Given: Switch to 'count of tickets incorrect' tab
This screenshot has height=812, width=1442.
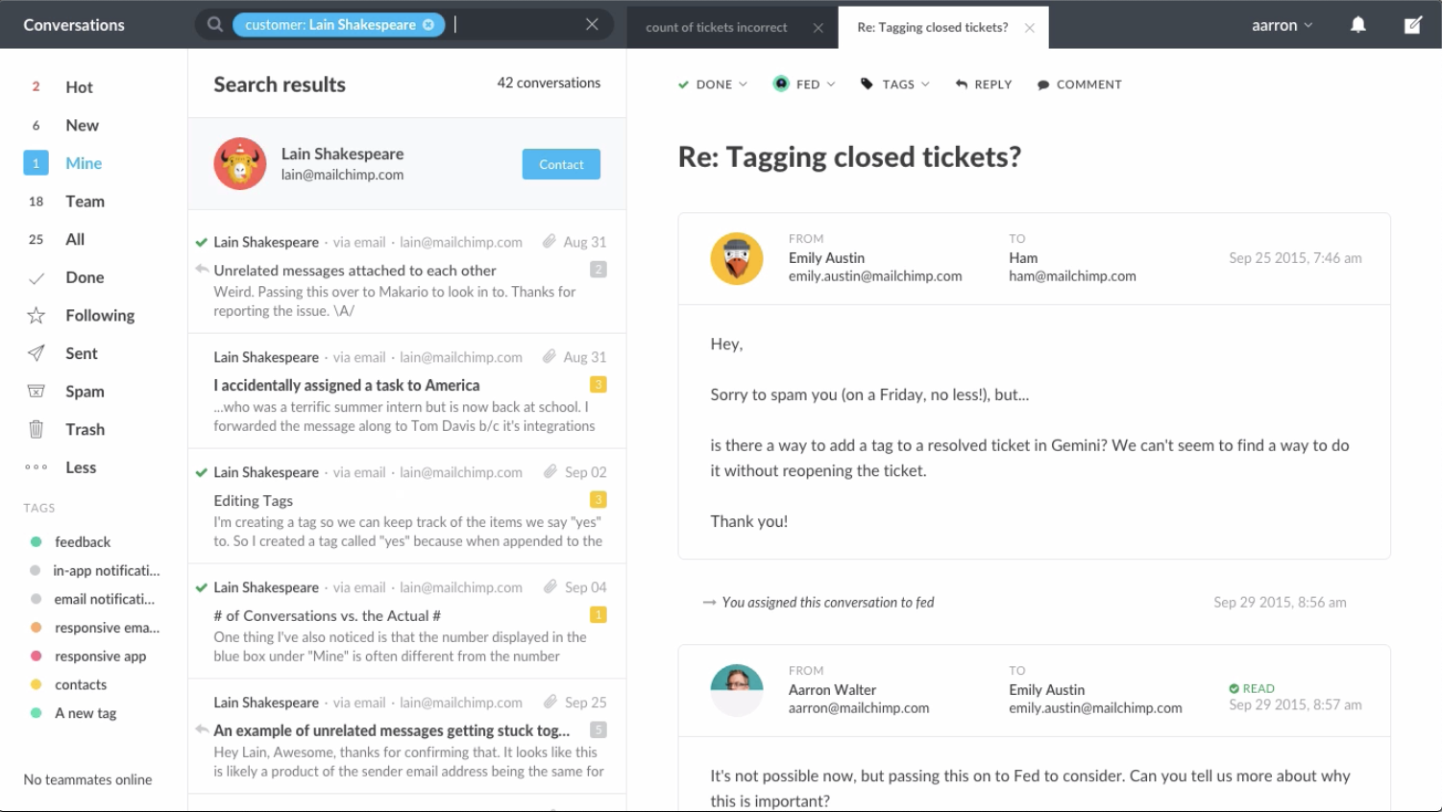Looking at the screenshot, I should (716, 28).
